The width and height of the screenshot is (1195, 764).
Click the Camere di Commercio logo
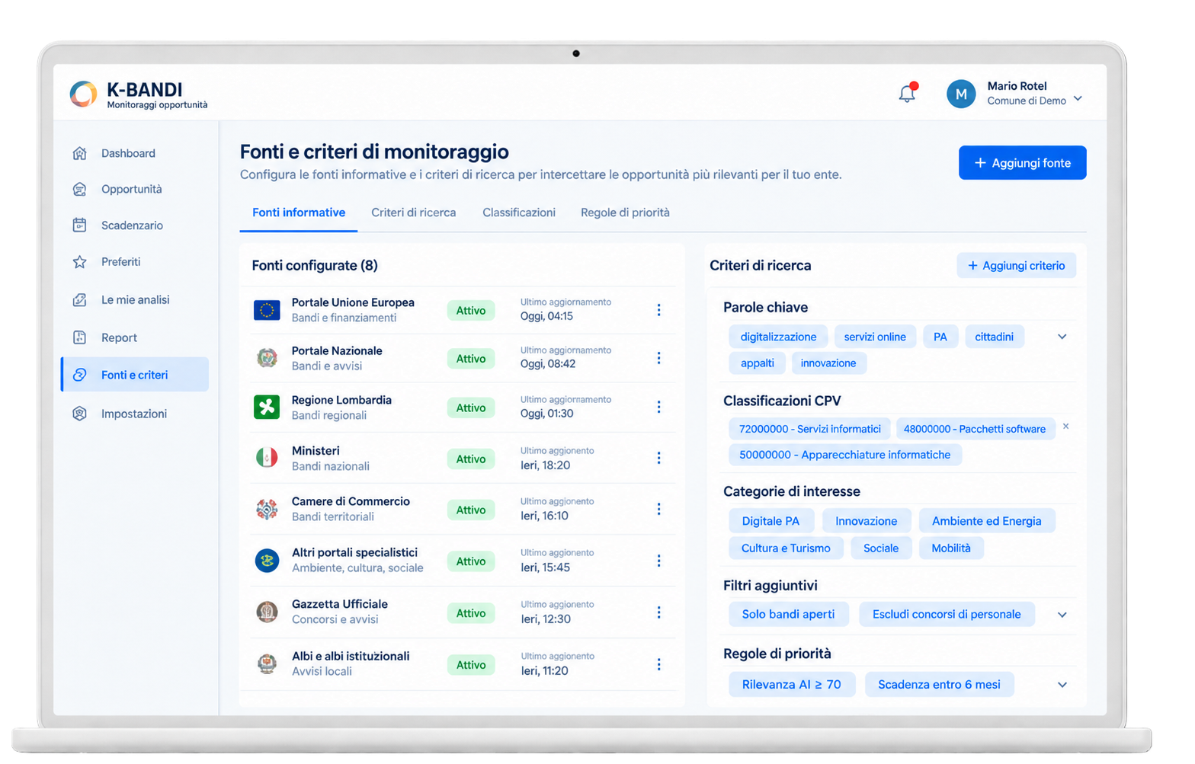(267, 509)
